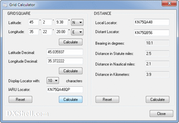Click the 'Longitude Decimal:' label
Screen dimensions: 179x123
pos(23,61)
